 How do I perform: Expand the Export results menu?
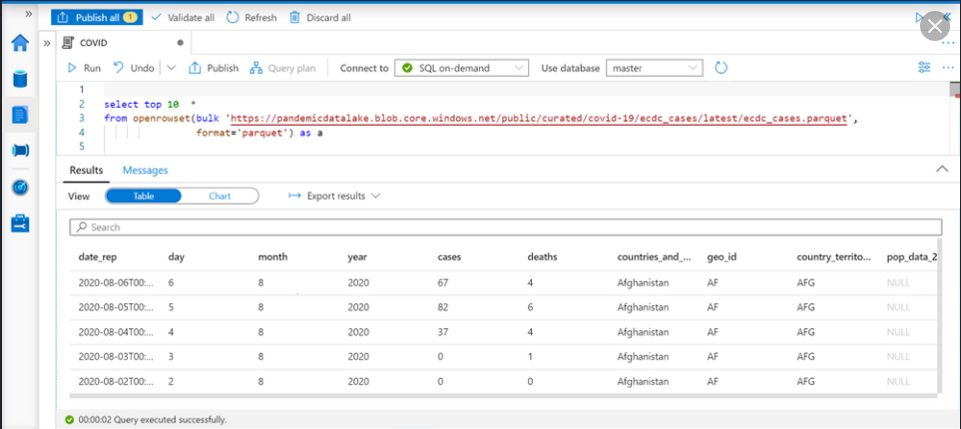pyautogui.click(x=334, y=197)
